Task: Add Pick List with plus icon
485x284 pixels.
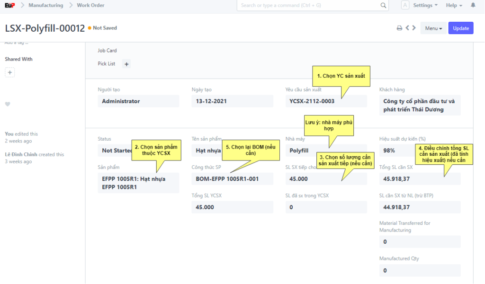Action: tap(126, 64)
